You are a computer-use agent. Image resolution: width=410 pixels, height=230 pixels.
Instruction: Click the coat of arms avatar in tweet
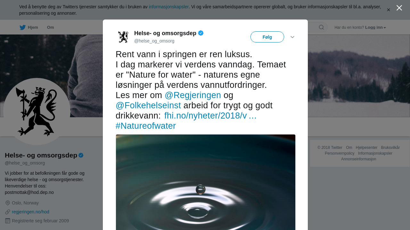click(123, 37)
